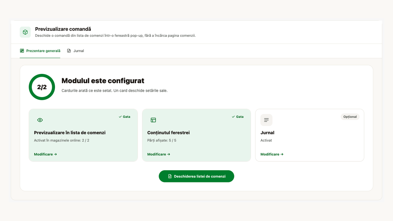393x221 pixels.
Task: Click the lines icon on the Jurnal card
Action: (267, 120)
